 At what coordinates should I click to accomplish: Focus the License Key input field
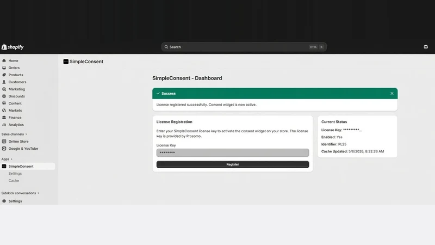pos(233,152)
